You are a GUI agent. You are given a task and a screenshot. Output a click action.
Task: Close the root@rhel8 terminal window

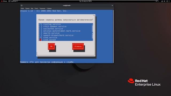pyautogui.click(x=112, y=5)
